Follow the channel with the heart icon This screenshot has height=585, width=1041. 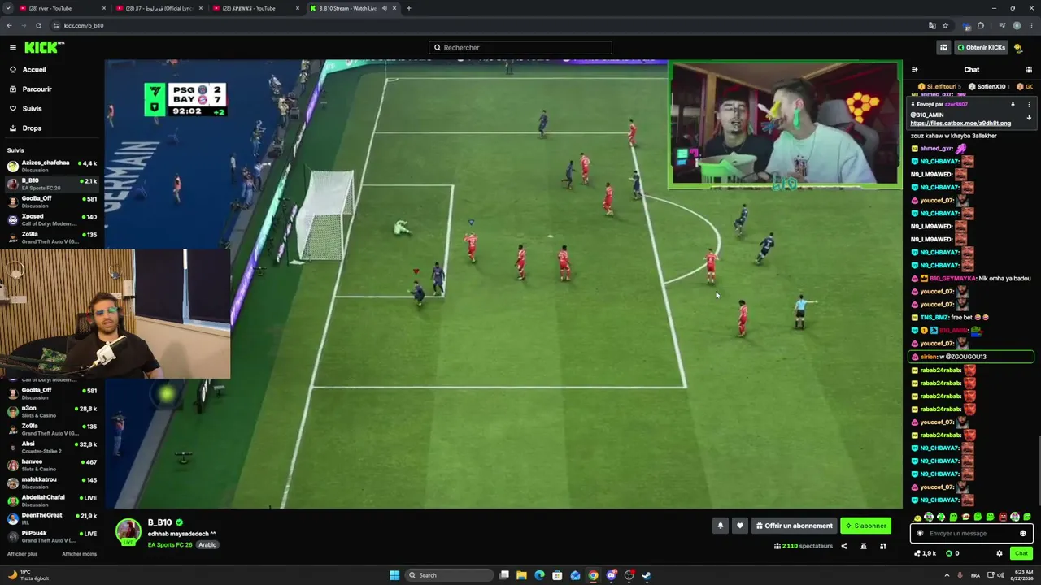[x=739, y=526]
